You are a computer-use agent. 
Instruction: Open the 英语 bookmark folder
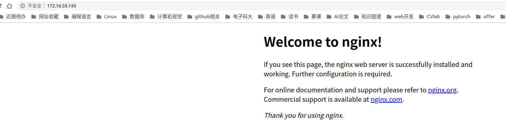[x=267, y=17]
